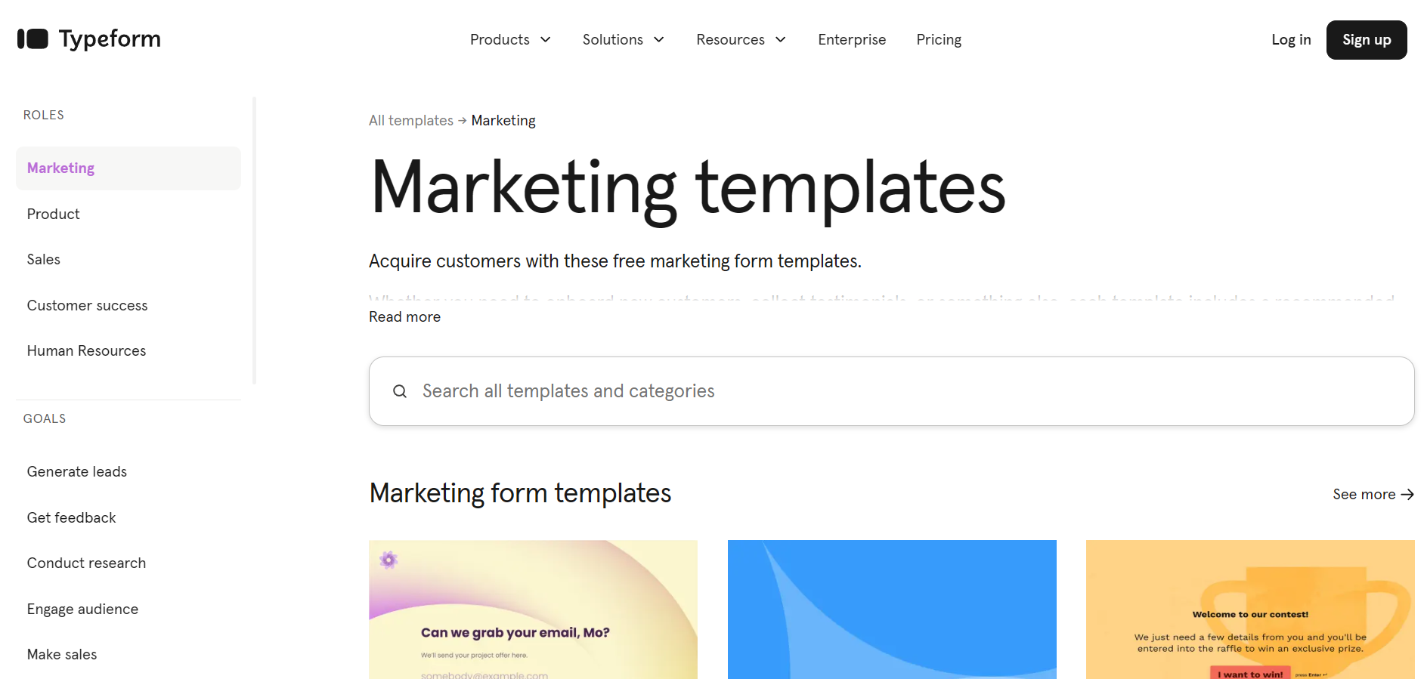The height and width of the screenshot is (679, 1424).
Task: Open the contest trophy template thumbnail
Action: coord(1250,610)
